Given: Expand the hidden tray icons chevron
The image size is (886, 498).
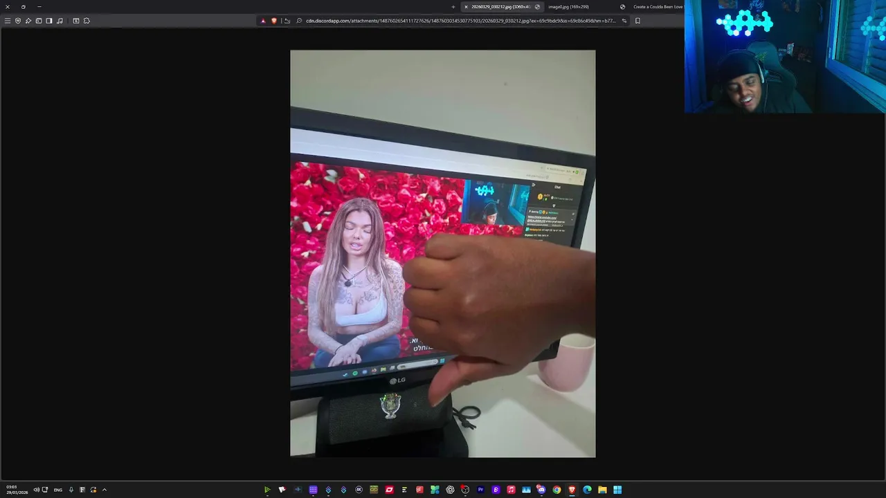Looking at the screenshot, I should click(105, 490).
